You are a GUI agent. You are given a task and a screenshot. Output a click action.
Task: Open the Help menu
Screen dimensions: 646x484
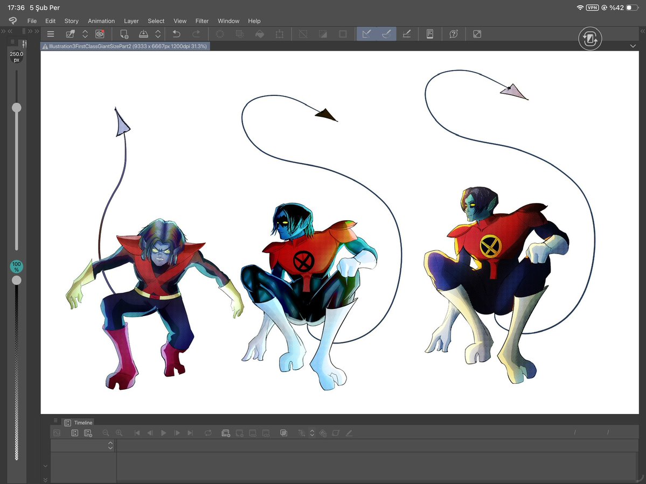[254, 21]
